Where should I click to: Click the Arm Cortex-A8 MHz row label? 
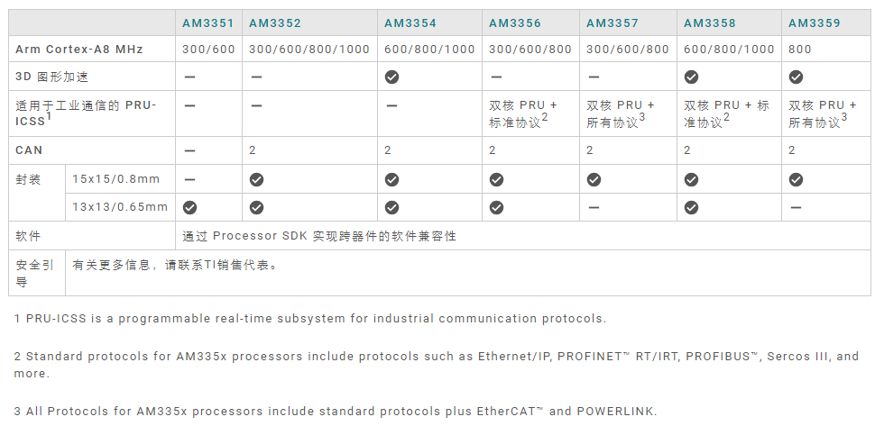click(x=79, y=49)
